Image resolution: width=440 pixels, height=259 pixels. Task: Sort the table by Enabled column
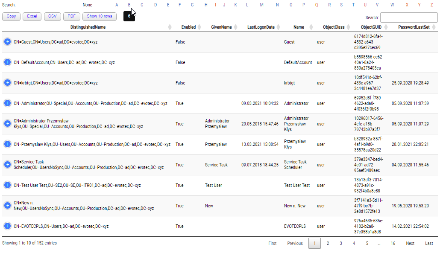[188, 26]
